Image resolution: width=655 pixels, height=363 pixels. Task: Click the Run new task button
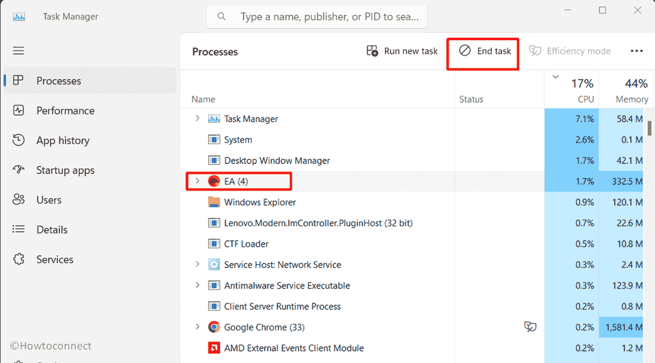[x=402, y=51]
